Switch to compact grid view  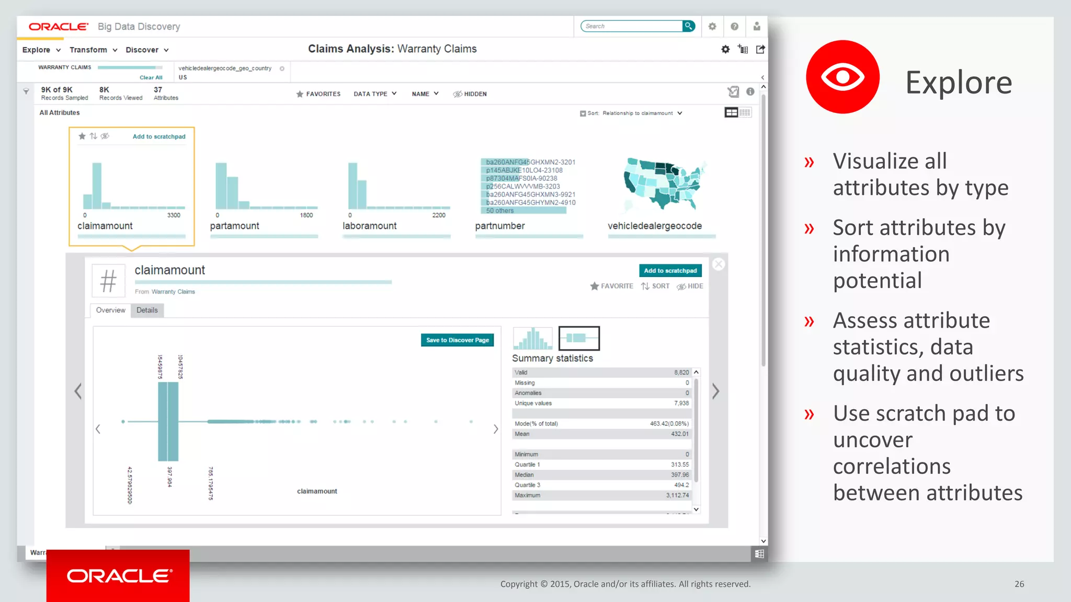745,112
